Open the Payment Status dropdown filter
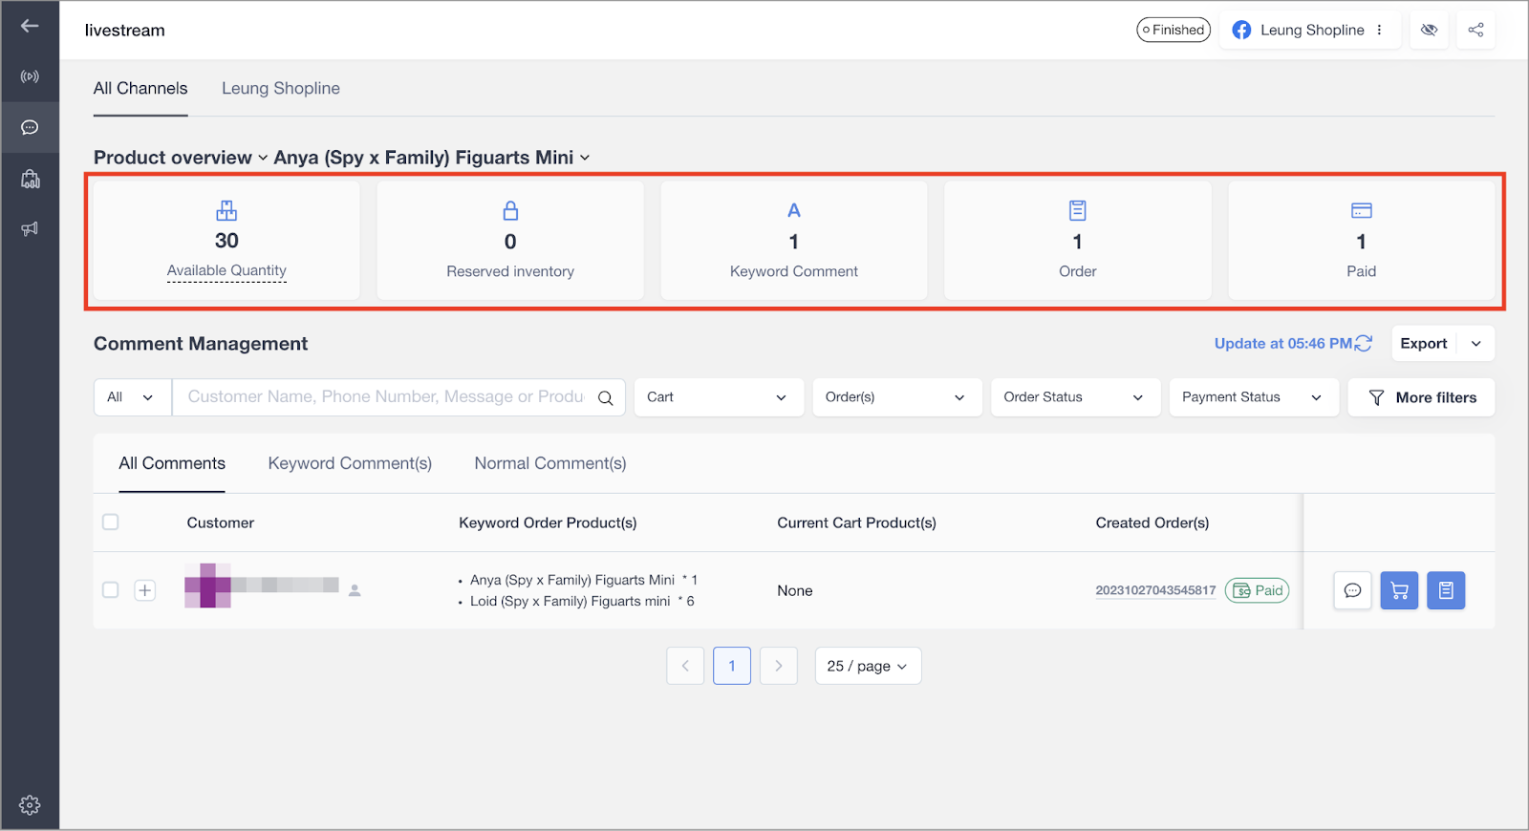The height and width of the screenshot is (831, 1529). pyautogui.click(x=1252, y=397)
